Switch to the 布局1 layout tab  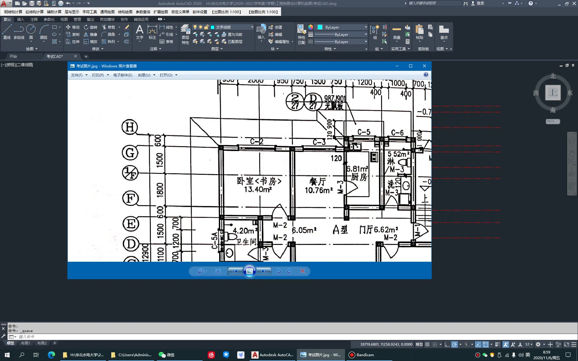(25, 343)
